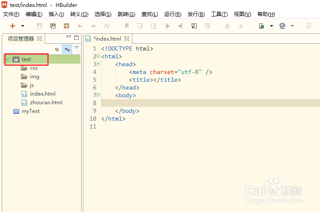320x212 pixels.
Task: Open the Run button dropdown arrow
Action: (x=272, y=26)
